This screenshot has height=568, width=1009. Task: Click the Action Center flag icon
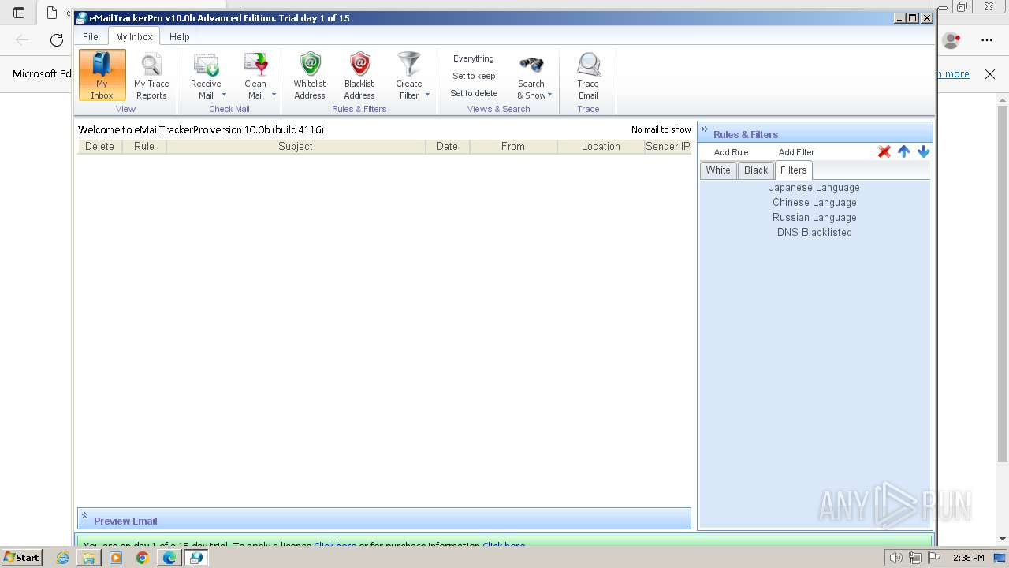tap(934, 558)
